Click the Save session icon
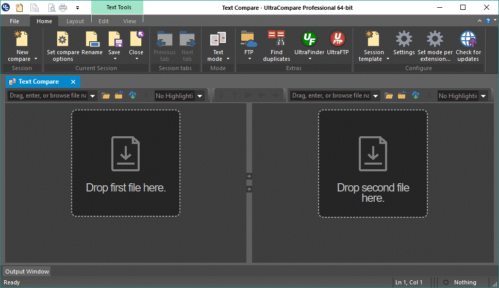The image size is (499, 288). tap(114, 39)
